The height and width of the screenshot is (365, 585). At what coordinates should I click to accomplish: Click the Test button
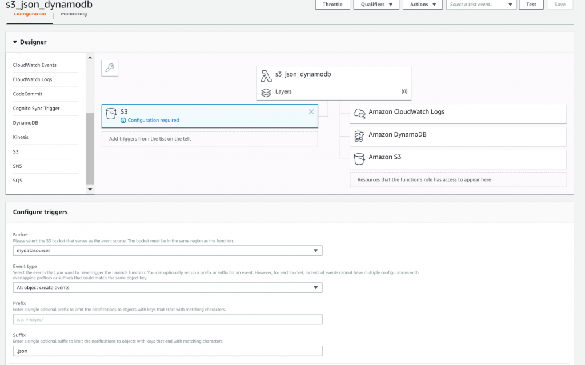pyautogui.click(x=531, y=5)
